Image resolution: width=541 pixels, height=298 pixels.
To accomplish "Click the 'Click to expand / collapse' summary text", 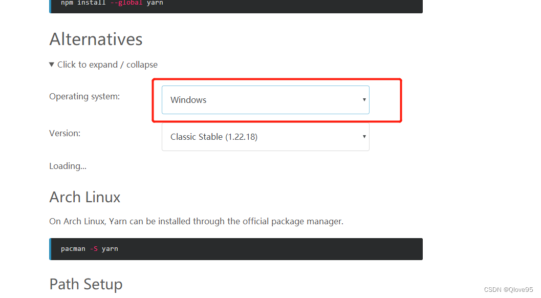I will click(x=107, y=65).
